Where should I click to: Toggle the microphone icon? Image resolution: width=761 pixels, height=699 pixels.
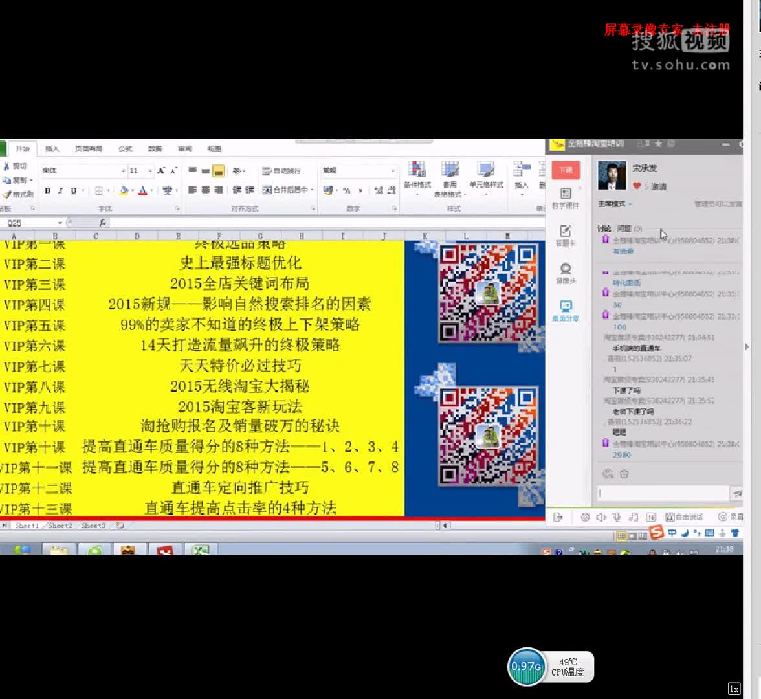(617, 517)
